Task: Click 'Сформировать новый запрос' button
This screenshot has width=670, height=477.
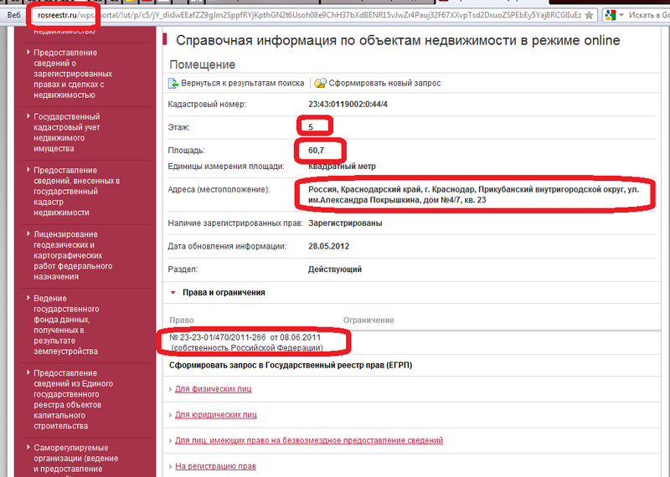Action: tap(384, 84)
